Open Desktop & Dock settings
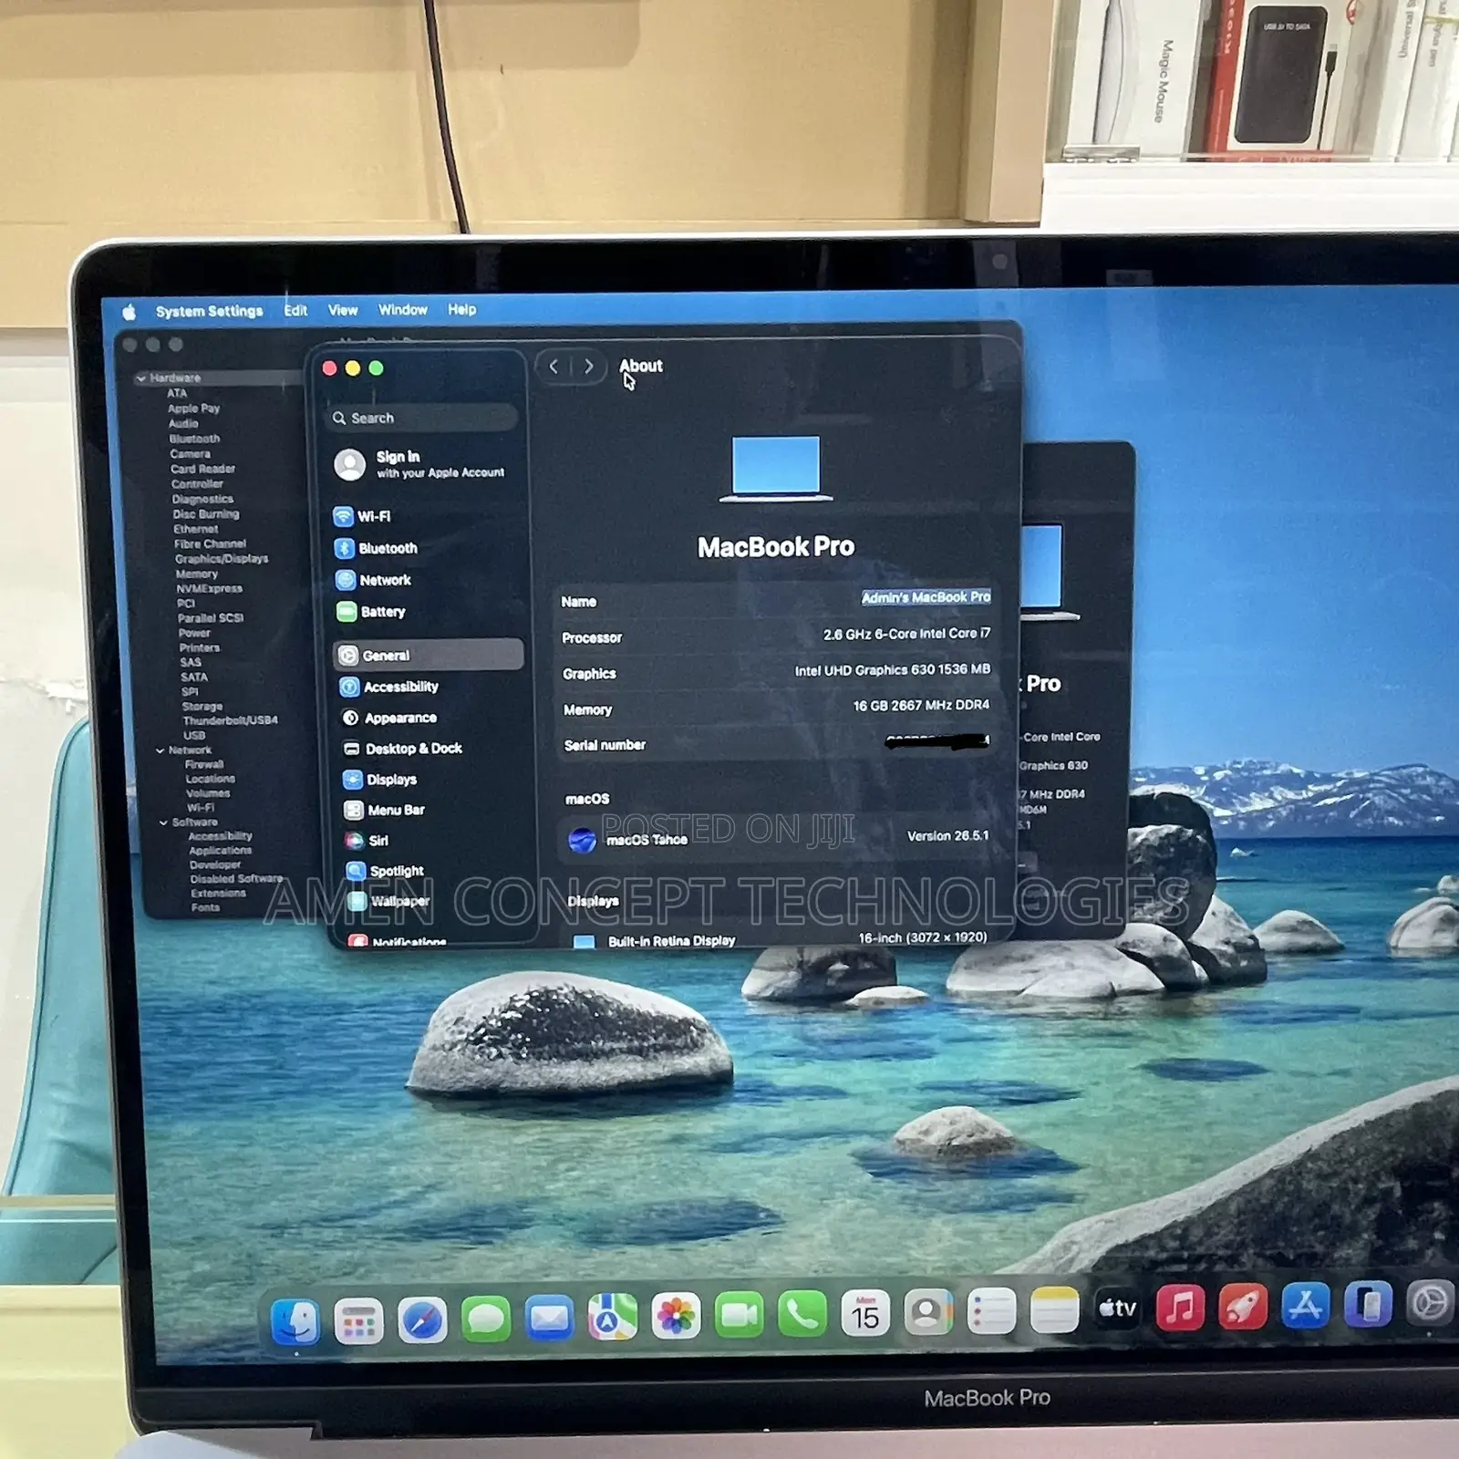 [x=402, y=749]
